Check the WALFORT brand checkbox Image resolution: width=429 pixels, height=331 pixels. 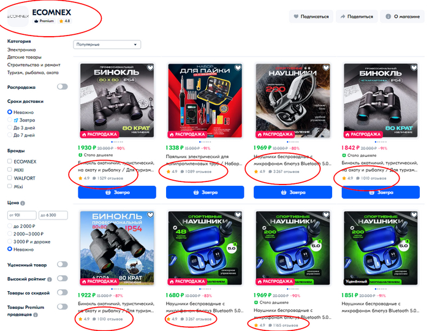tap(10, 178)
